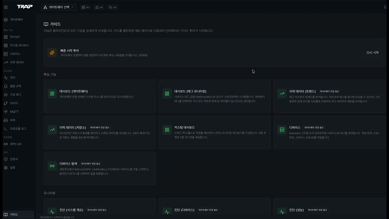Click the 가상 태그 sidebar icon

pos(6,95)
